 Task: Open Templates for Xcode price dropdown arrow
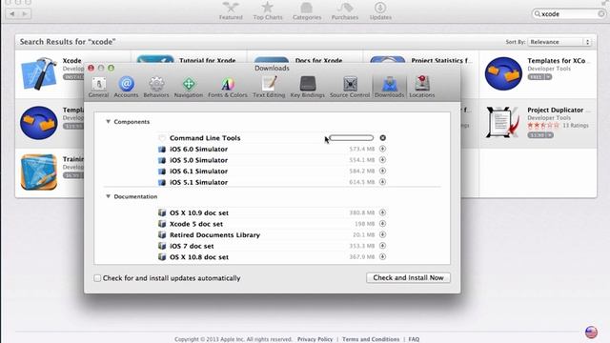[549, 77]
